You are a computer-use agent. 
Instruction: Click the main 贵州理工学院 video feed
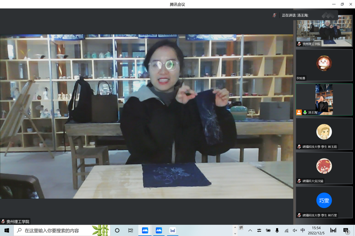[146, 116]
